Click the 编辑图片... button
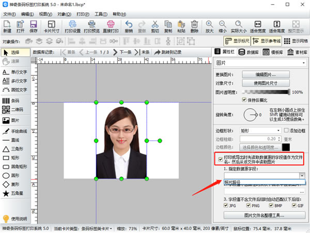The height and width of the screenshot is (233, 310). click(x=266, y=75)
